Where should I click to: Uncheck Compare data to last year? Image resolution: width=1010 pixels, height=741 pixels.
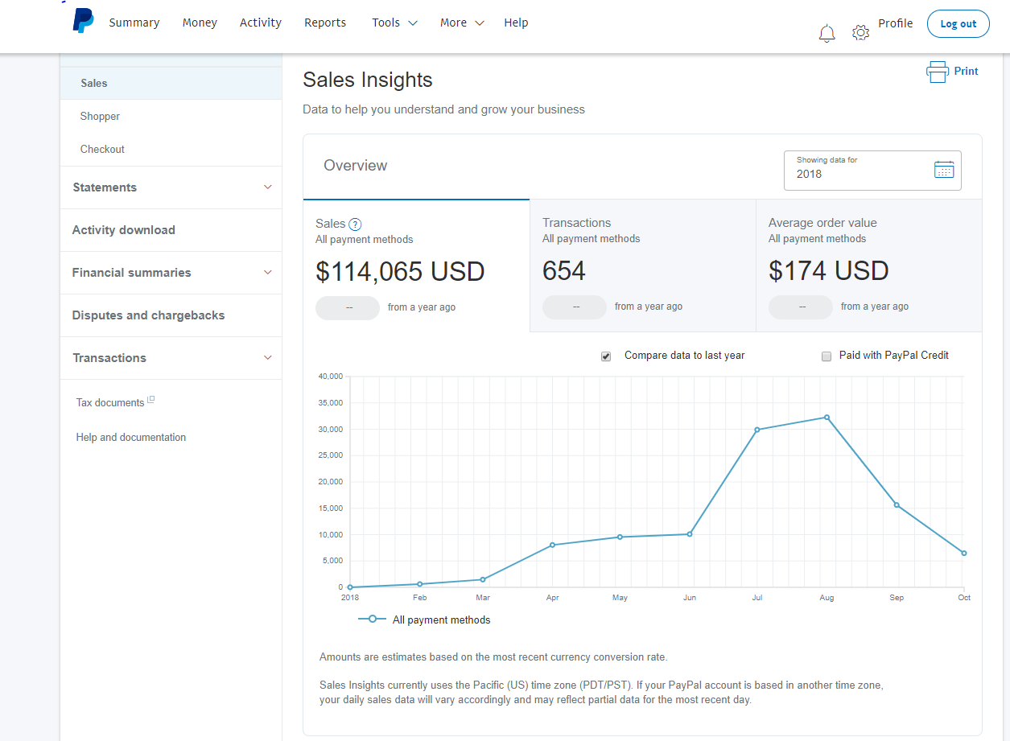click(606, 356)
